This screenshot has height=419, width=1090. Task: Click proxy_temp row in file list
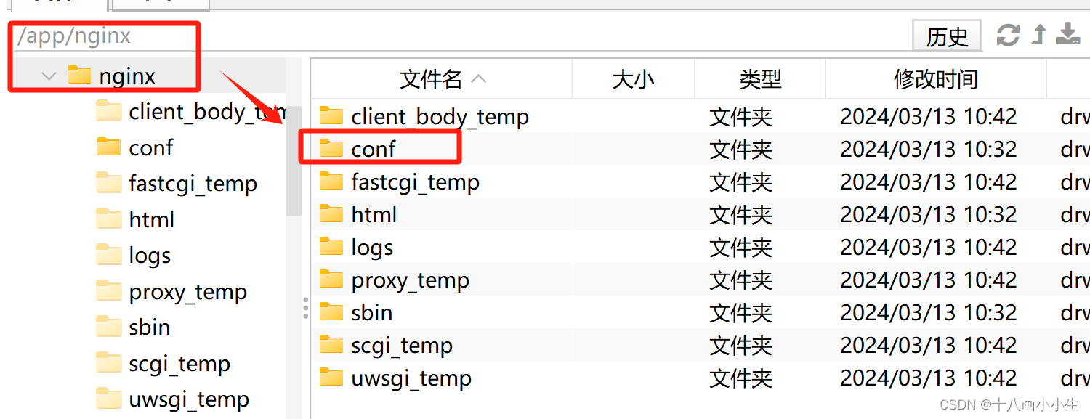point(701,280)
